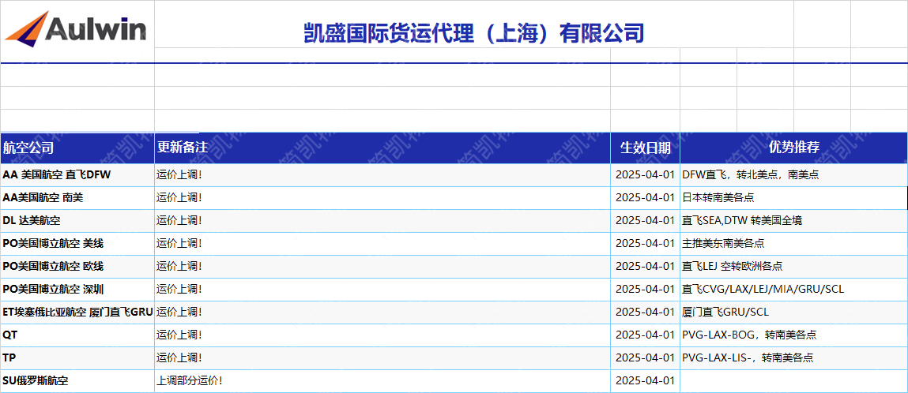This screenshot has width=908, height=393.
Task: Select cell PO美国博立航空 美线
Action: (77, 244)
